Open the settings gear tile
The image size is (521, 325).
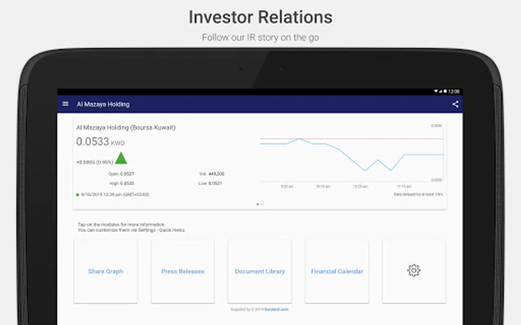(414, 271)
